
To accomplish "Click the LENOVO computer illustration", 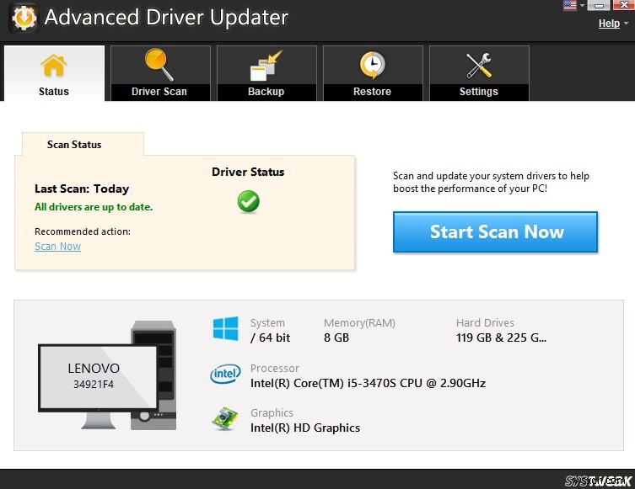I will 107,375.
